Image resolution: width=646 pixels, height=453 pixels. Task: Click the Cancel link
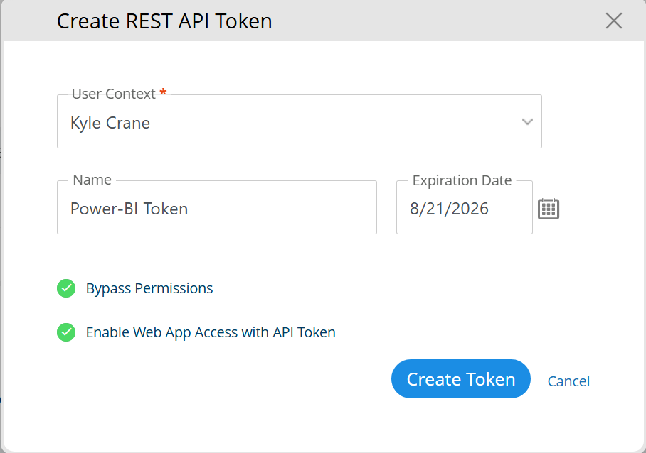[568, 381]
